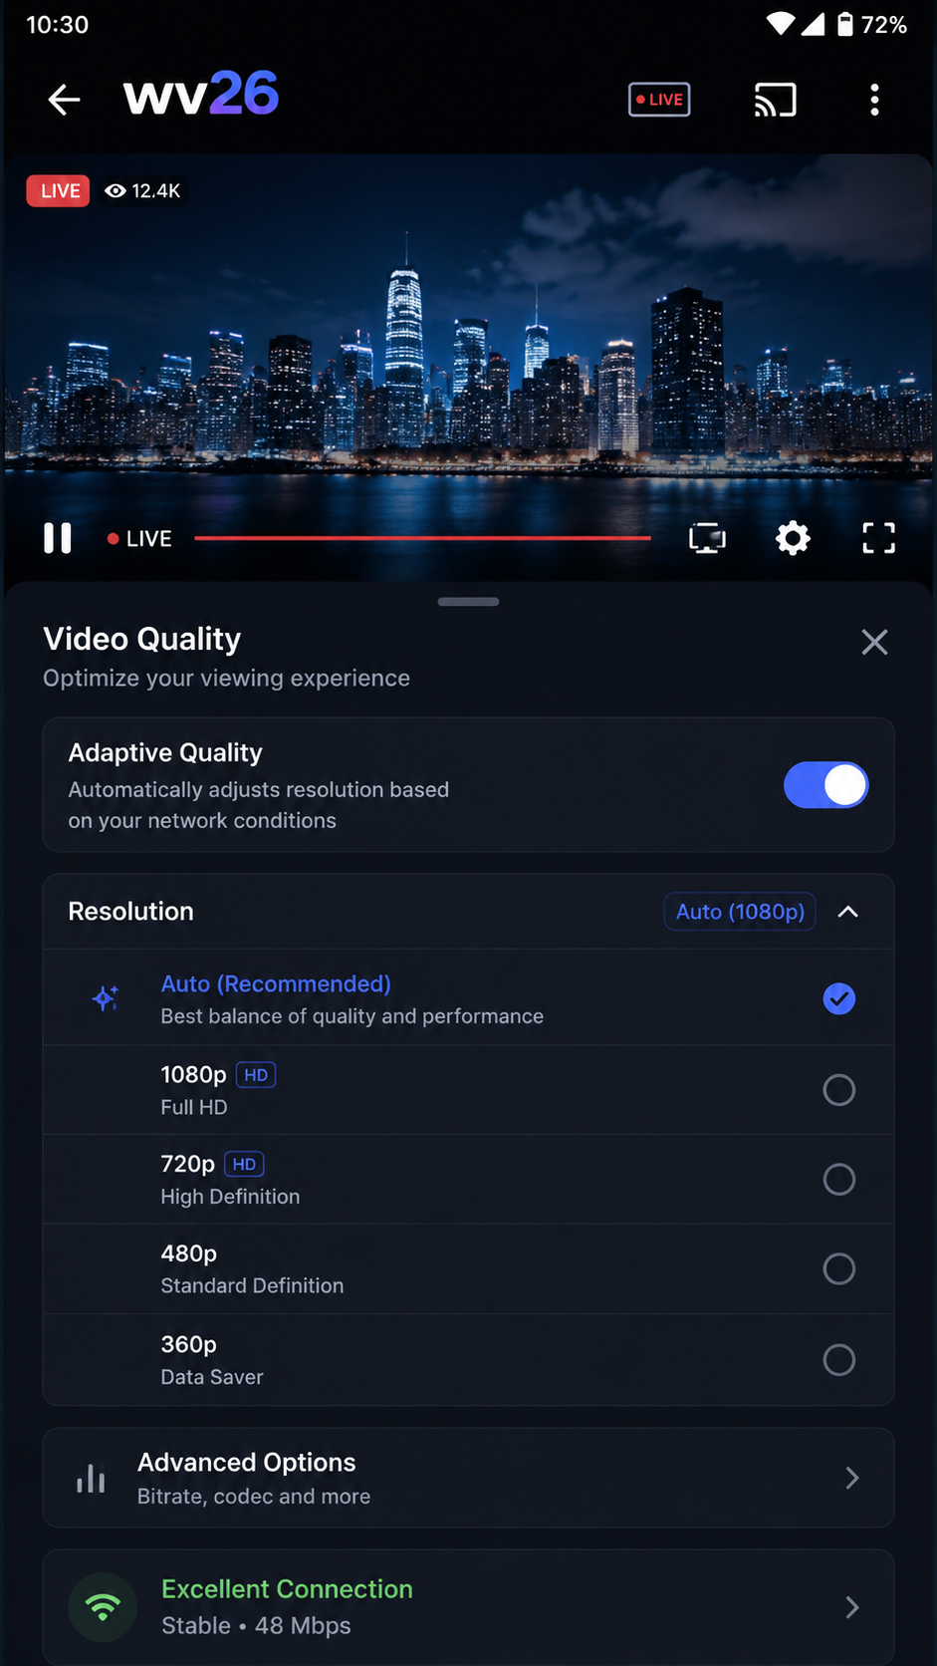Toggle the Adaptive Quality switch
937x1666 pixels.
pos(825,785)
